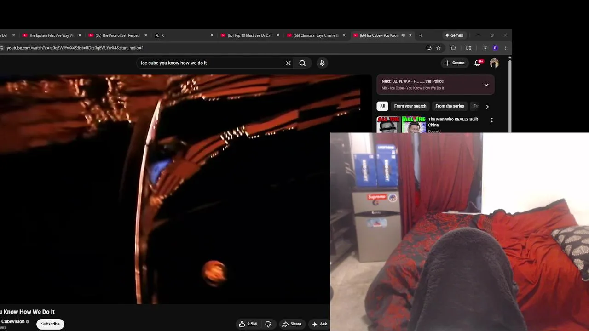Start voice search with microphone icon
This screenshot has width=589, height=331.
click(322, 63)
